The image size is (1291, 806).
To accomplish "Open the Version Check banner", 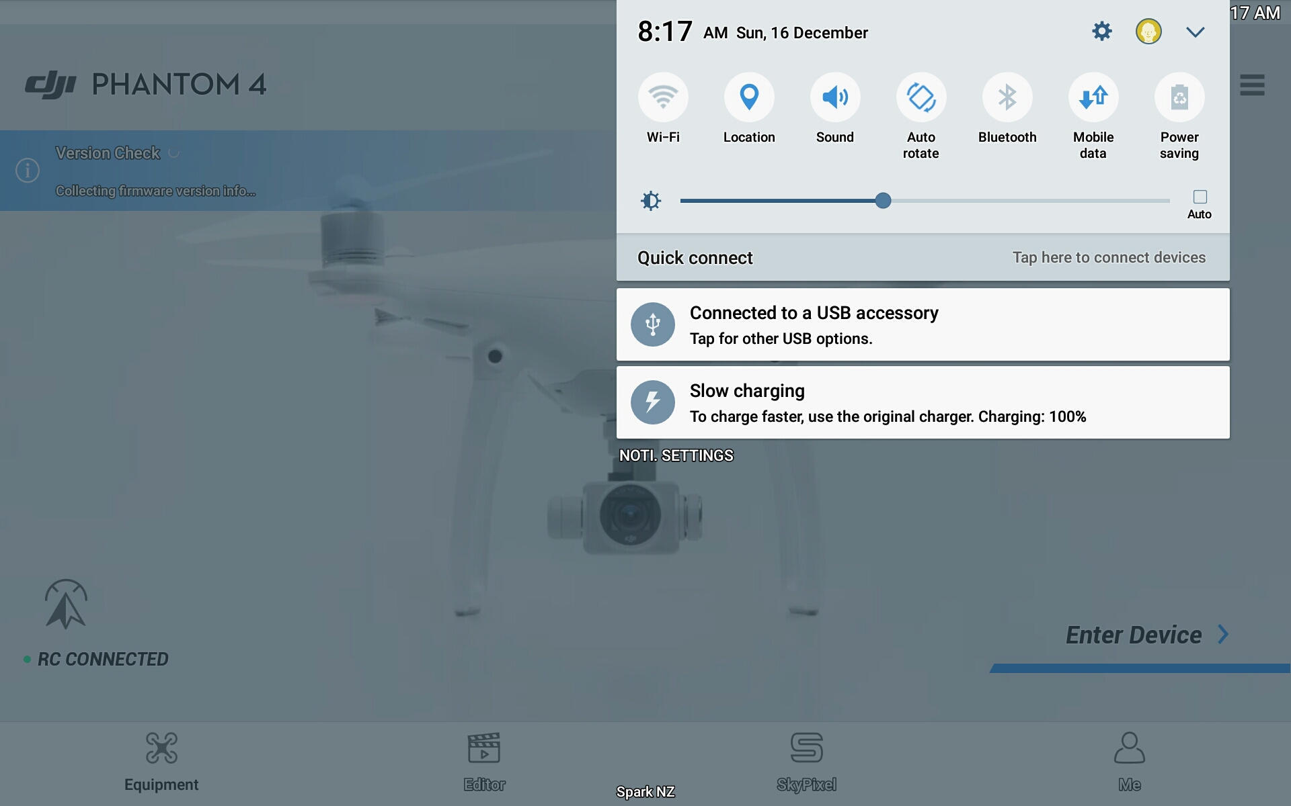I will coord(308,171).
